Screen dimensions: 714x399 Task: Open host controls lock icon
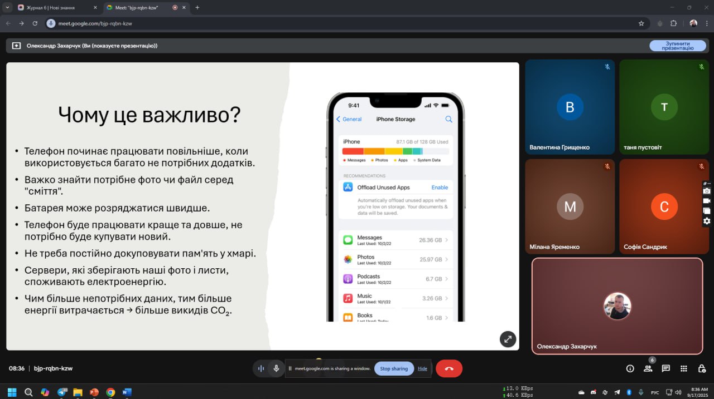pyautogui.click(x=702, y=368)
